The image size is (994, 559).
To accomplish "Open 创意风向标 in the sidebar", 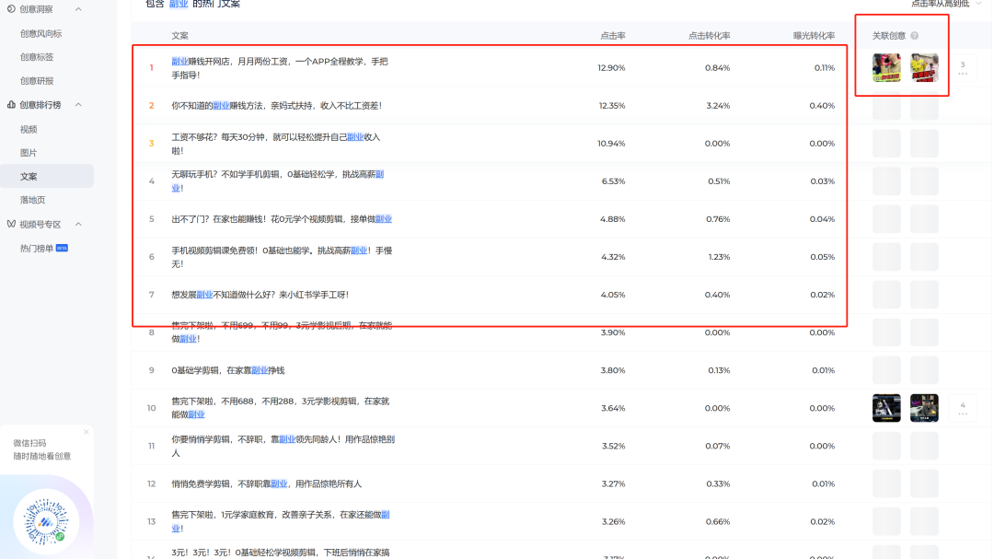I will pyautogui.click(x=41, y=34).
